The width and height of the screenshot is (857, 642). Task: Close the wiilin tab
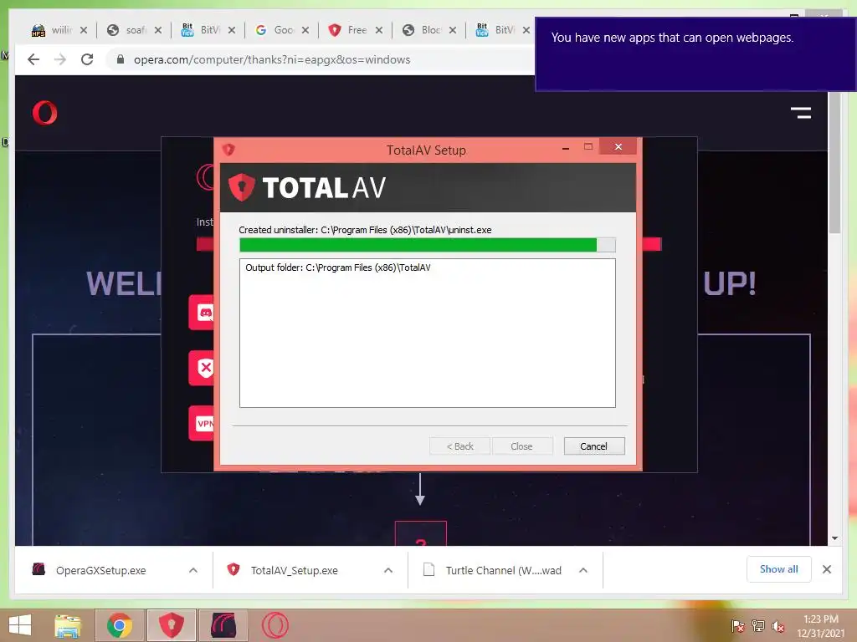(x=84, y=30)
